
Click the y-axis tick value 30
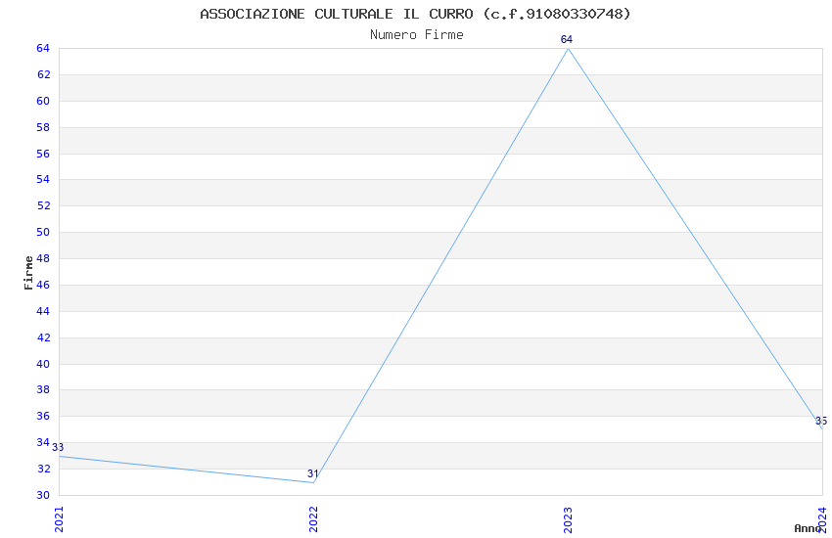pyautogui.click(x=43, y=496)
